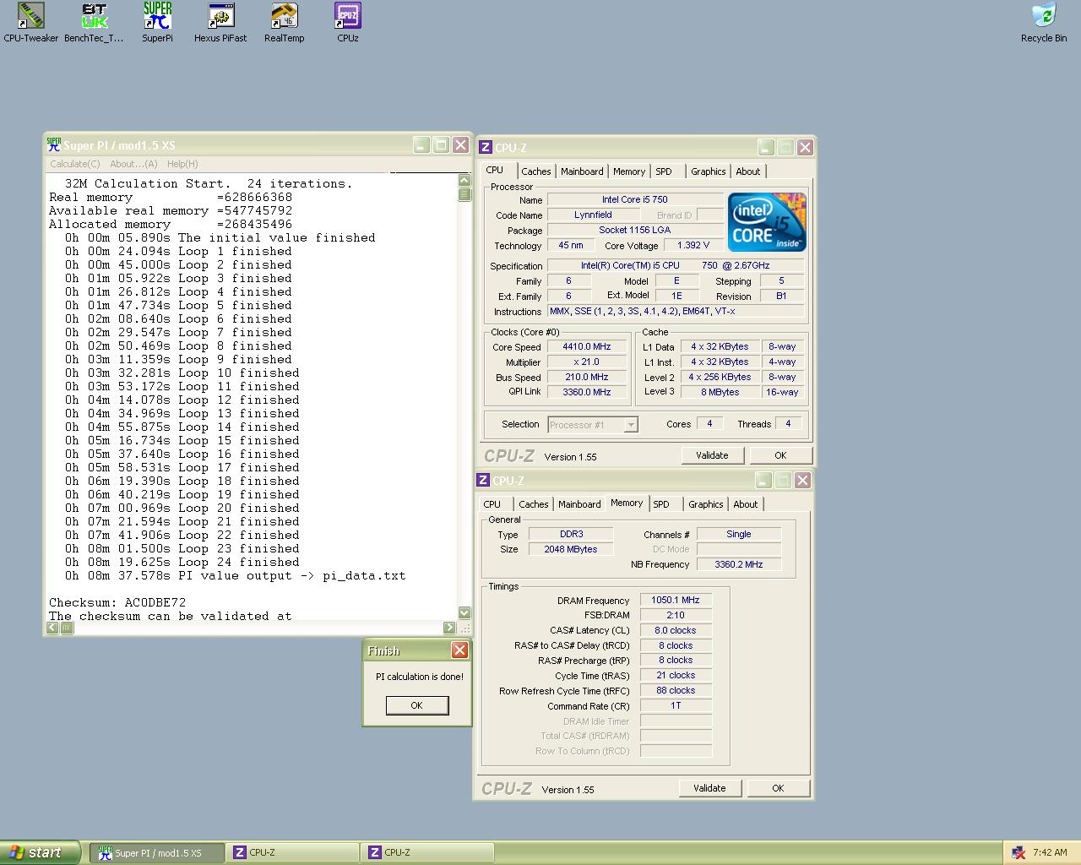The image size is (1081, 865).
Task: Open the Mainboard tab in upper CPU-Z
Action: coord(582,171)
